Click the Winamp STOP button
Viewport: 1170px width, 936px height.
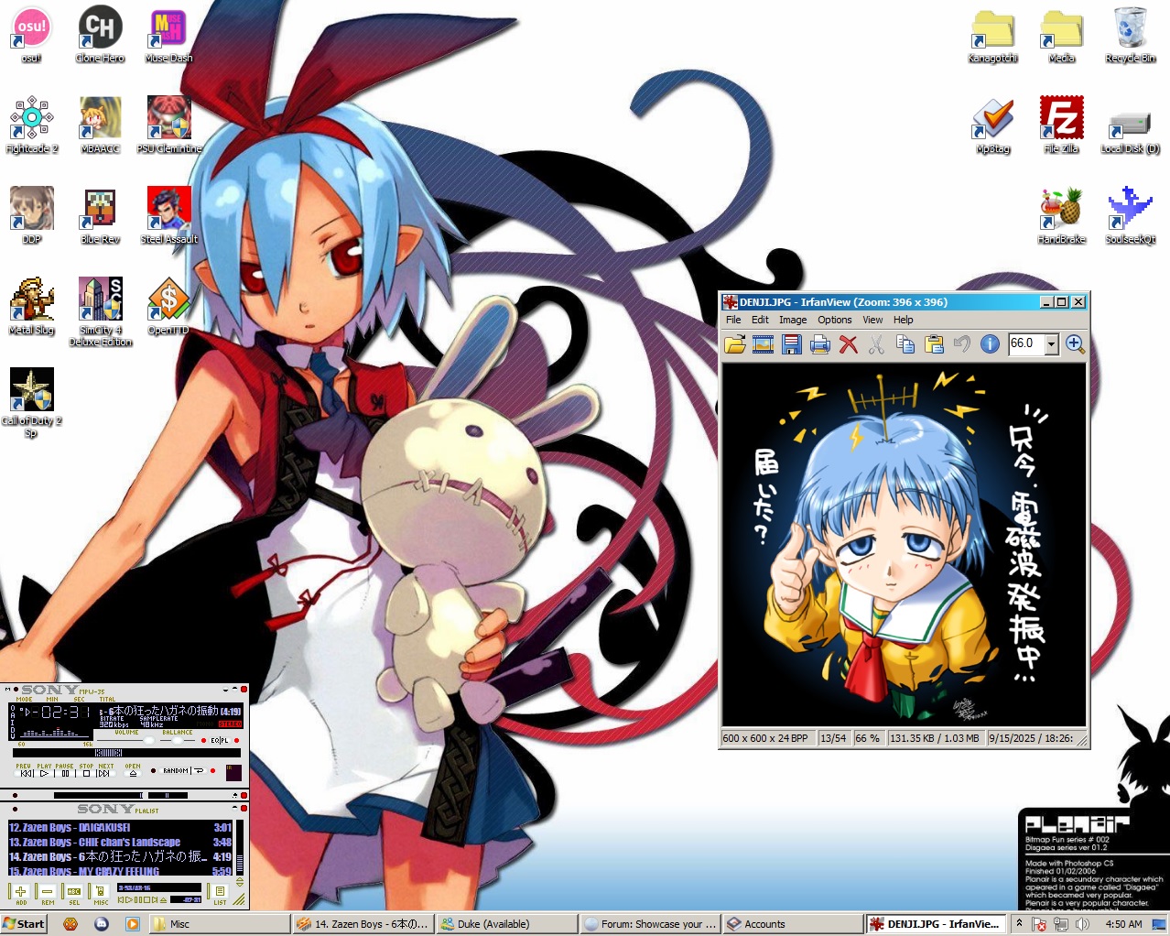click(x=86, y=773)
